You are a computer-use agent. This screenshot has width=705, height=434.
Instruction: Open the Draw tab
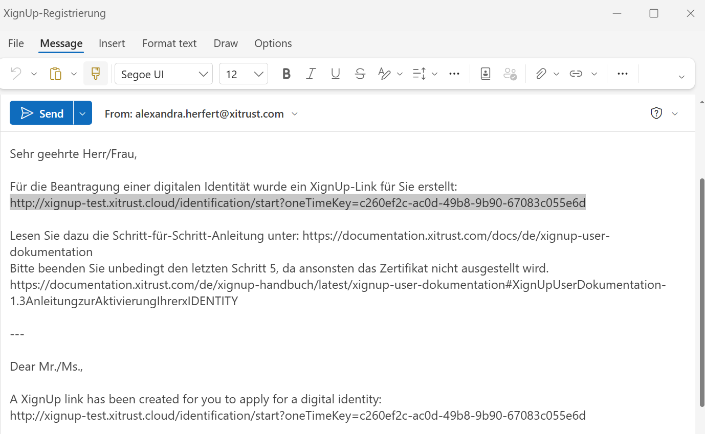(226, 43)
